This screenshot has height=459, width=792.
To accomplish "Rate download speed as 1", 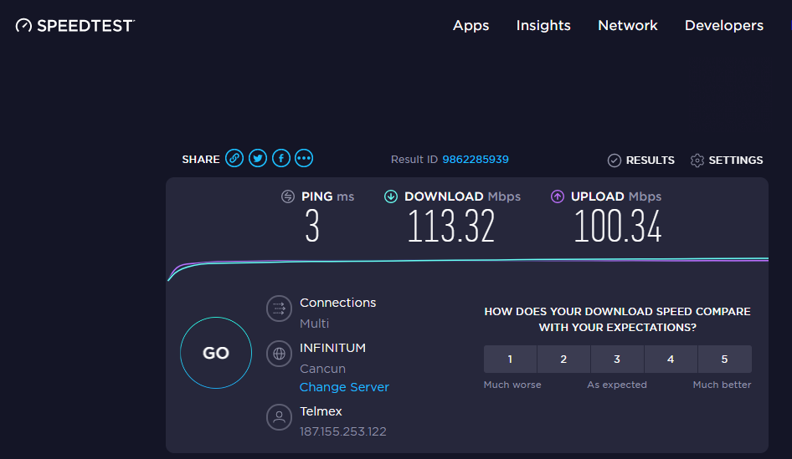I will click(x=510, y=360).
